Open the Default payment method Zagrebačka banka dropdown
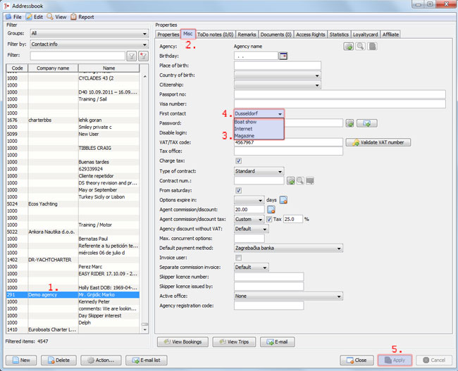458x371 pixels. pyautogui.click(x=288, y=248)
